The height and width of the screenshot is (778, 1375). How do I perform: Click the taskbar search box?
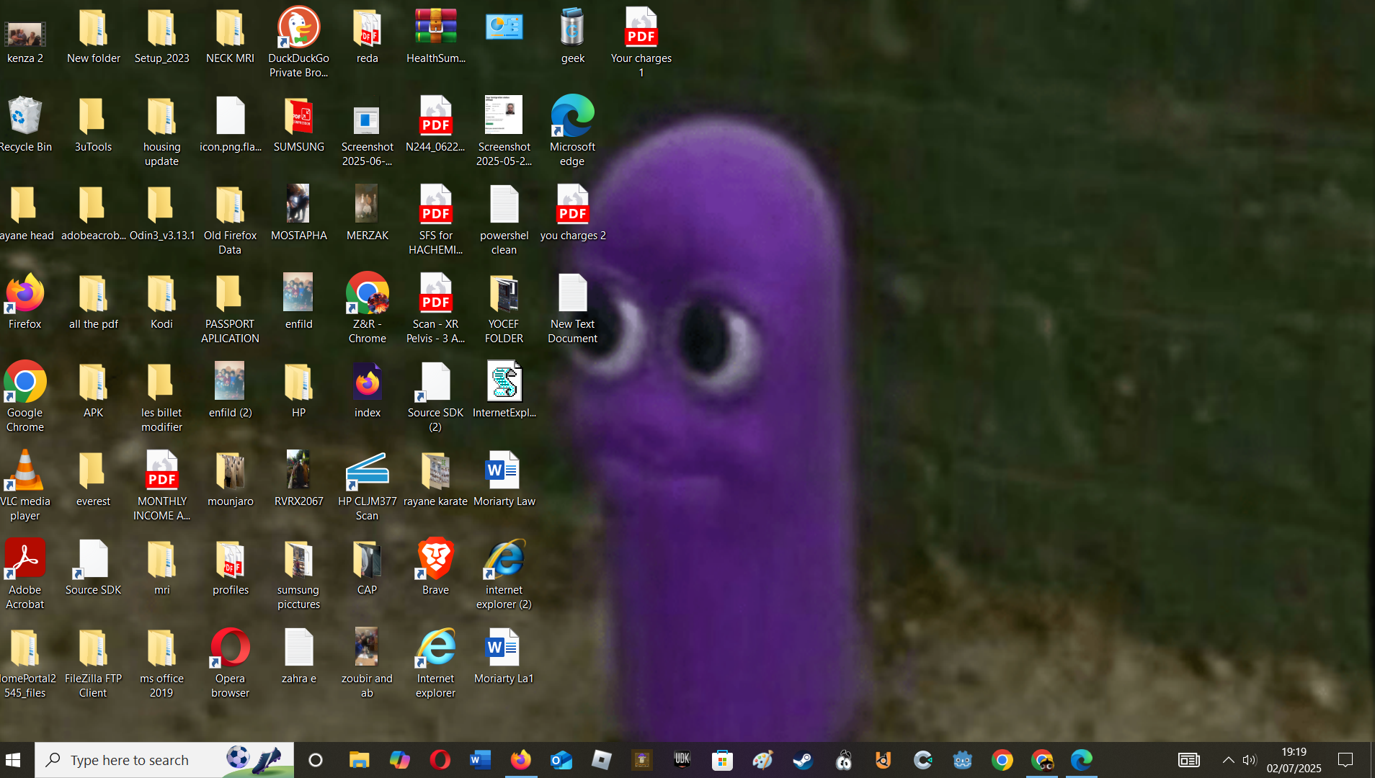pos(164,760)
